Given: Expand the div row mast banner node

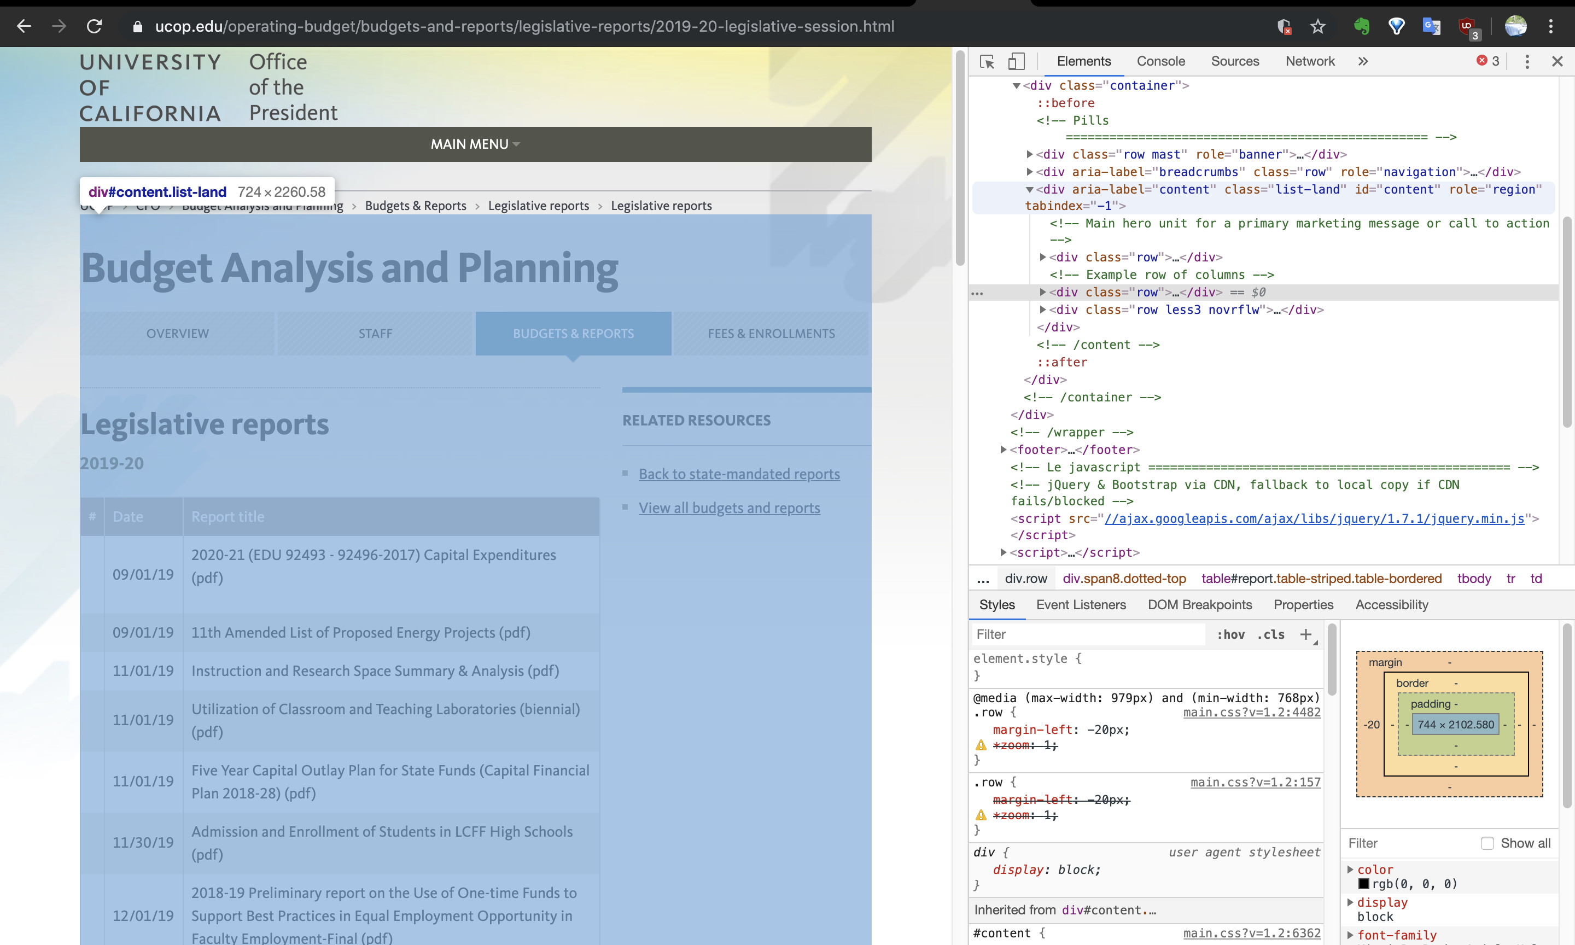Looking at the screenshot, I should [1029, 154].
